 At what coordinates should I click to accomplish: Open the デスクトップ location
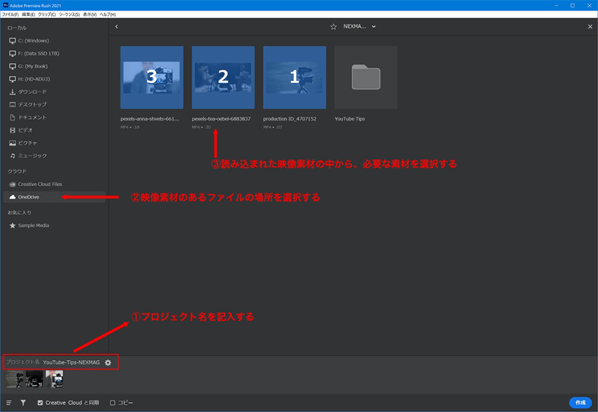pos(28,104)
